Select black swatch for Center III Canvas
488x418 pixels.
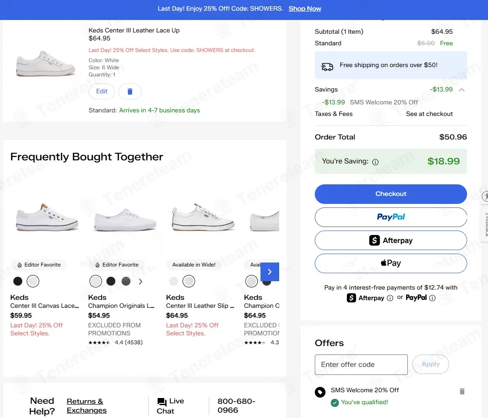(x=18, y=281)
